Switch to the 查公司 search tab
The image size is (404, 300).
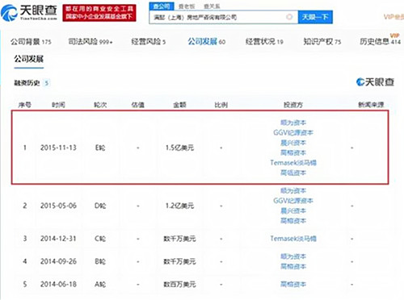pyautogui.click(x=162, y=6)
